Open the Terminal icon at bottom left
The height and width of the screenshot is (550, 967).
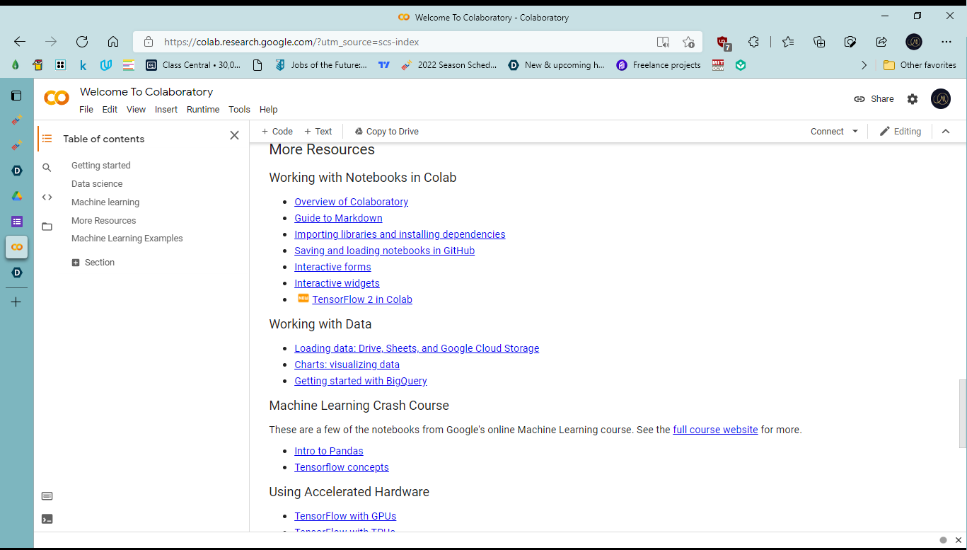click(47, 519)
